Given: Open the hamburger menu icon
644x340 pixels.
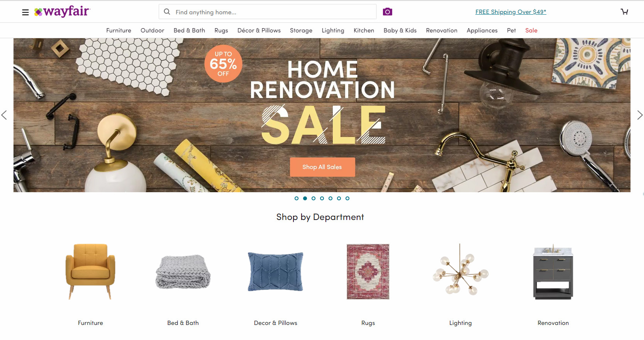Looking at the screenshot, I should tap(25, 12).
